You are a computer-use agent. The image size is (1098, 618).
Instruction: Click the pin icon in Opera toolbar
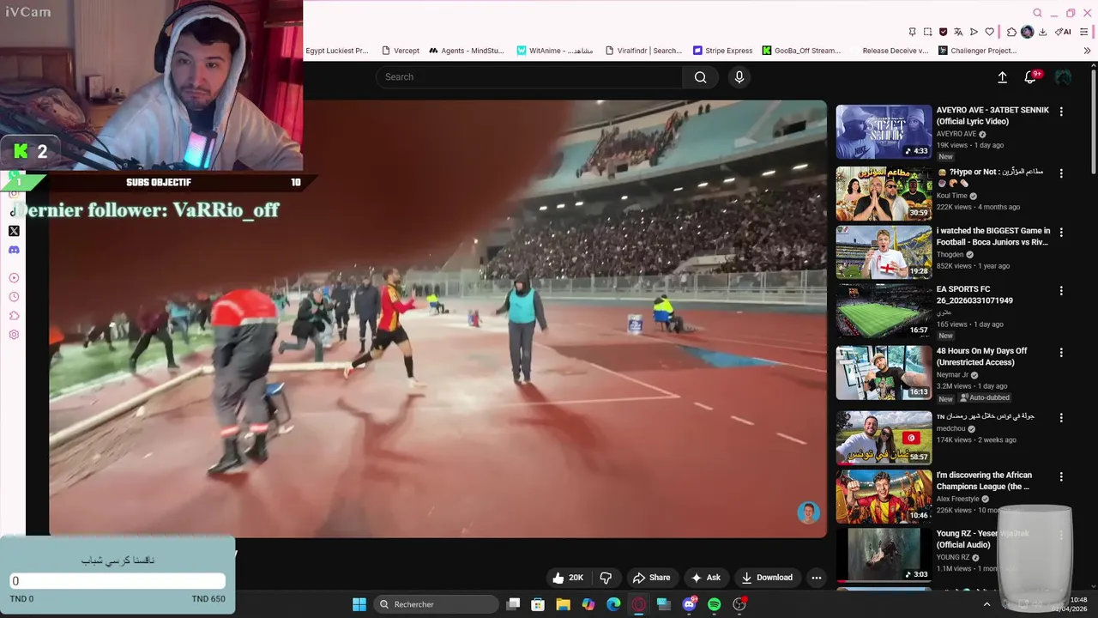pos(912,32)
